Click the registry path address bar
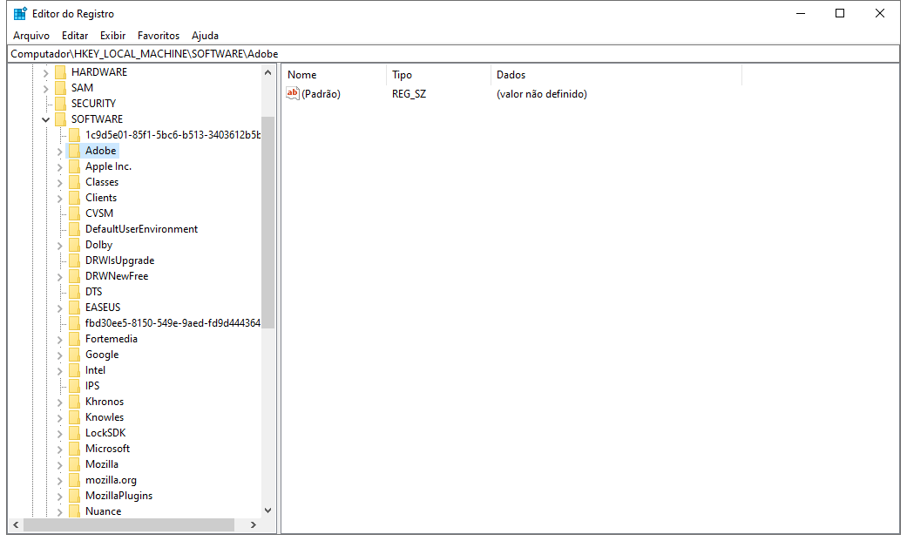 453,54
